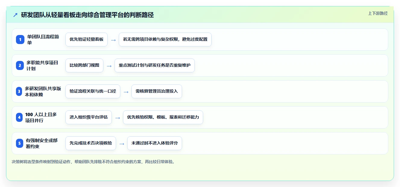Select step number 5 badge
The height and width of the screenshot is (187, 400).
pyautogui.click(x=20, y=143)
